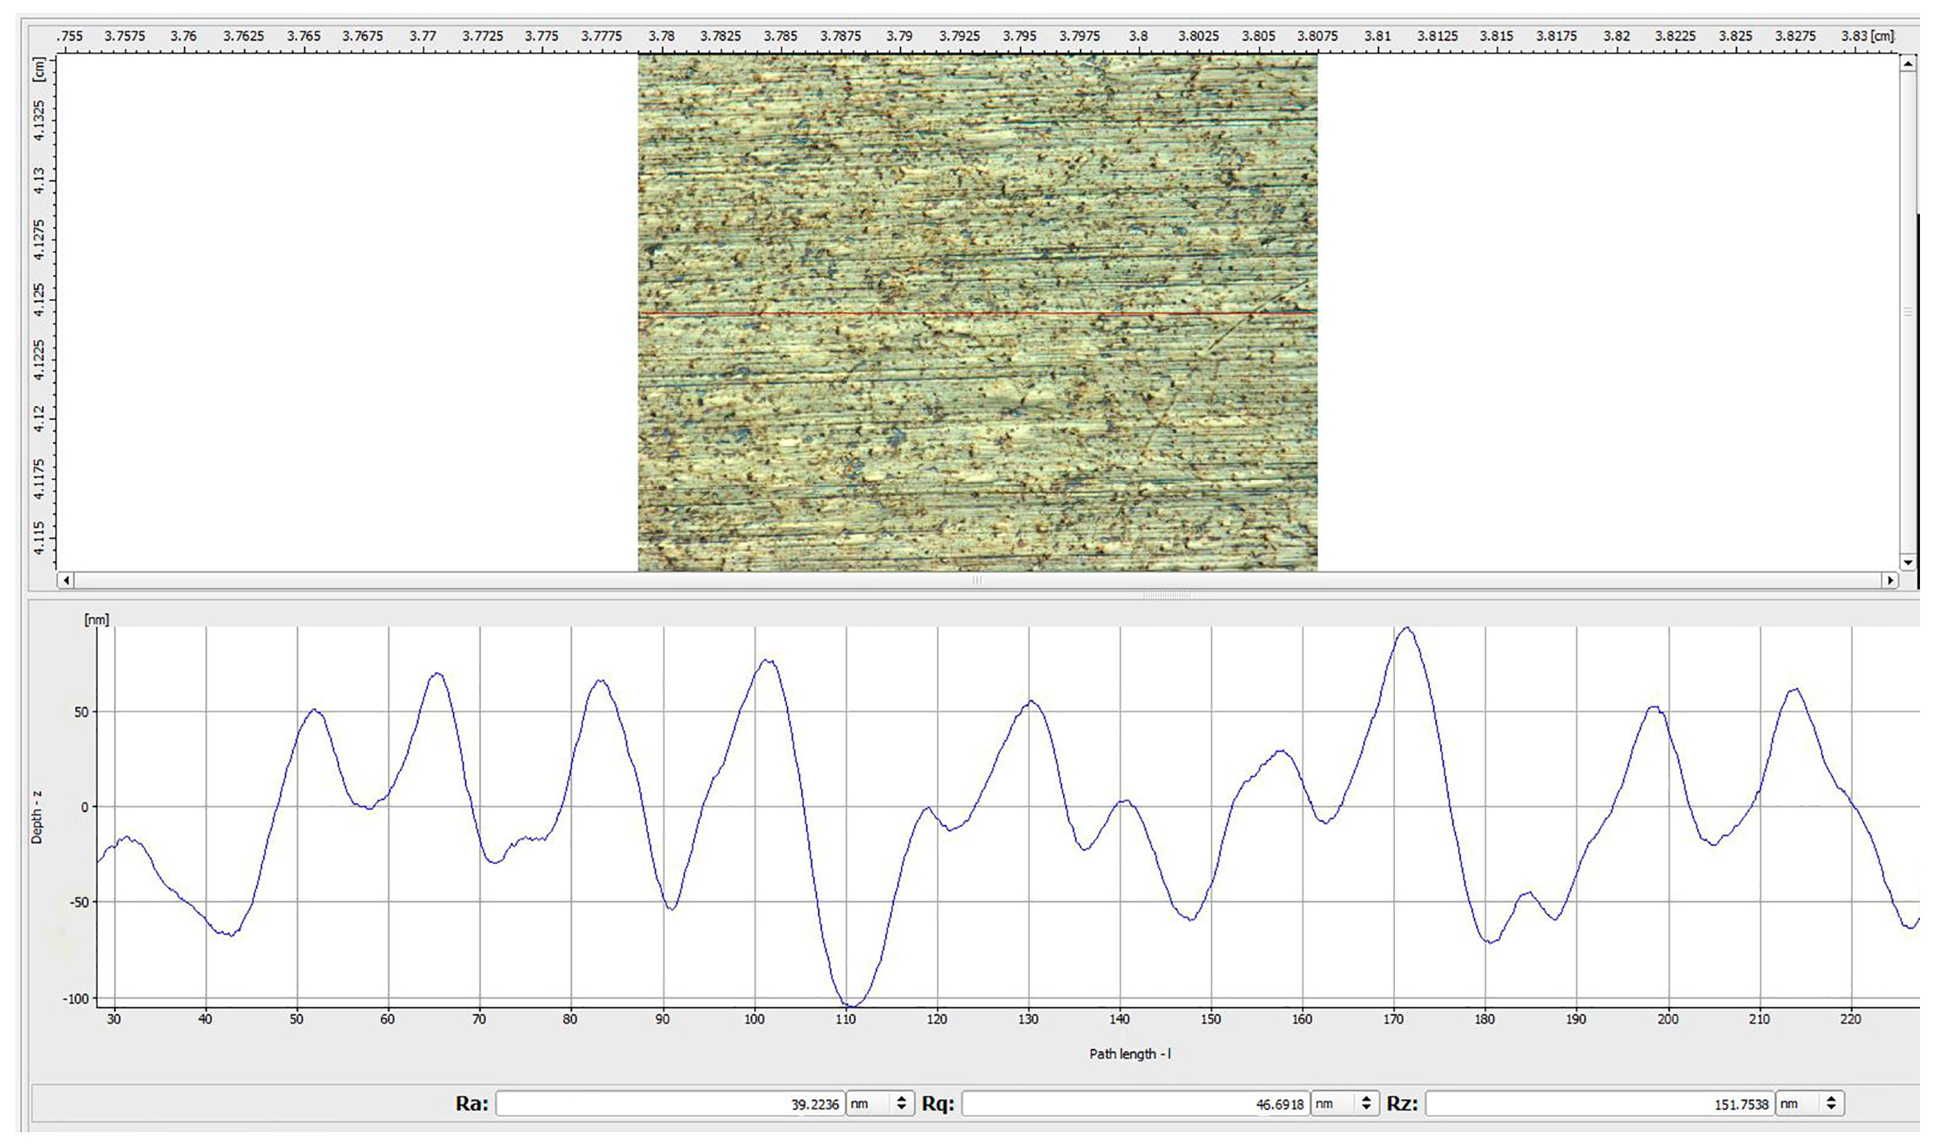Click the [nm] axis label on the depth graph
This screenshot has width=1936, height=1146.
pos(97,619)
